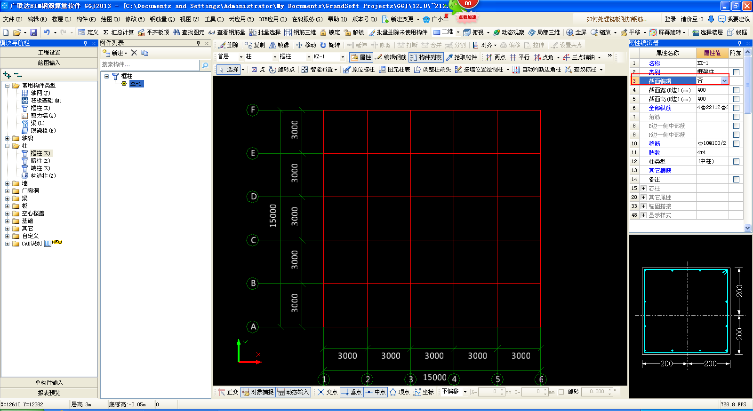Open the 绘图(D) menu

coord(110,19)
